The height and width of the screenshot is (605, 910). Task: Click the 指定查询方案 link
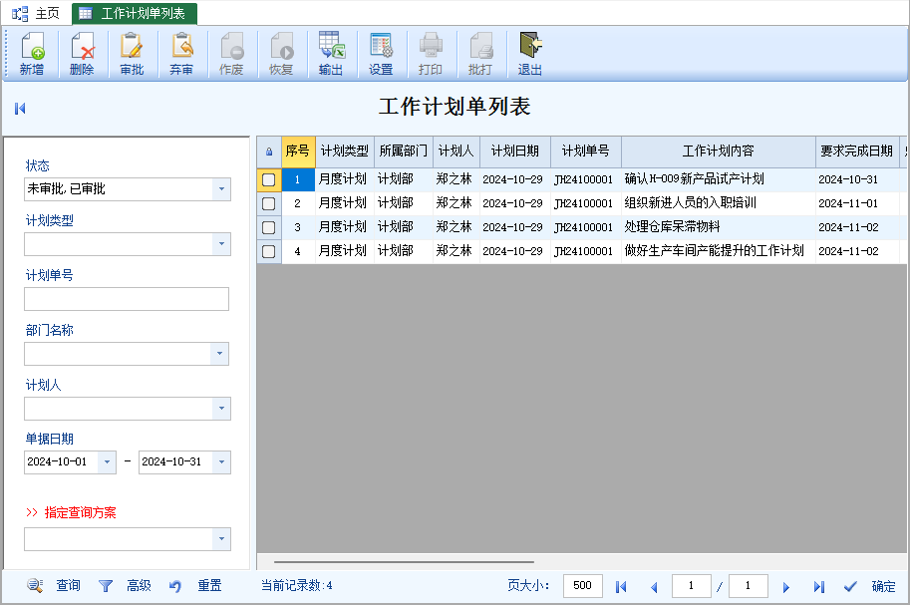point(80,512)
